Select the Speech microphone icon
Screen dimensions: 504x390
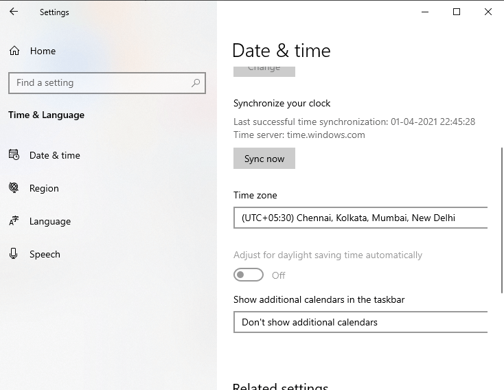pos(14,254)
